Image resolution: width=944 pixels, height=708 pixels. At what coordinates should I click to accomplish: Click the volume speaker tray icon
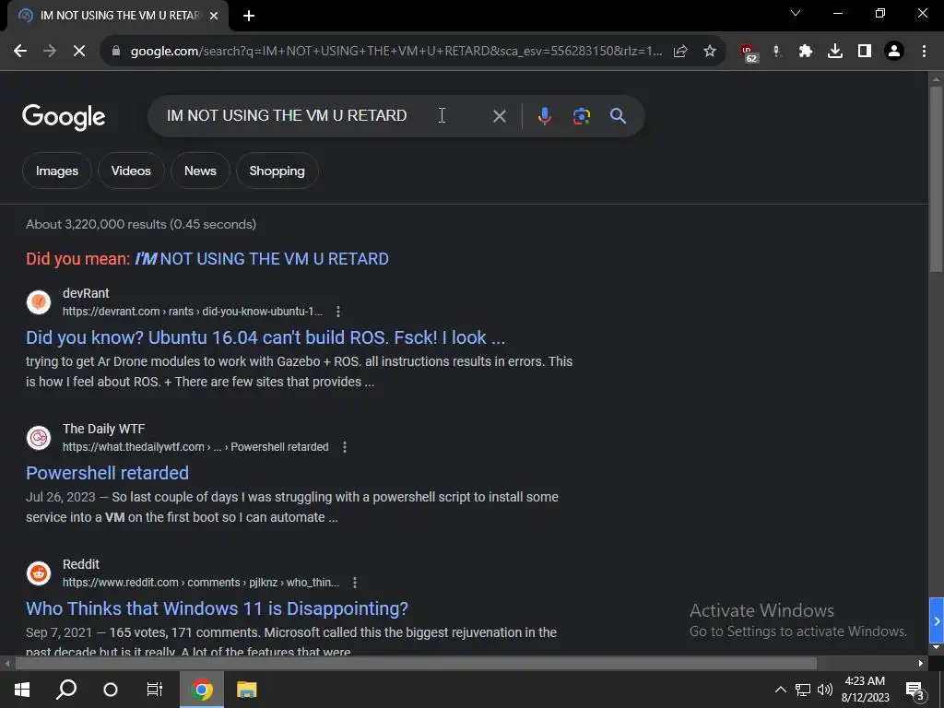click(825, 690)
